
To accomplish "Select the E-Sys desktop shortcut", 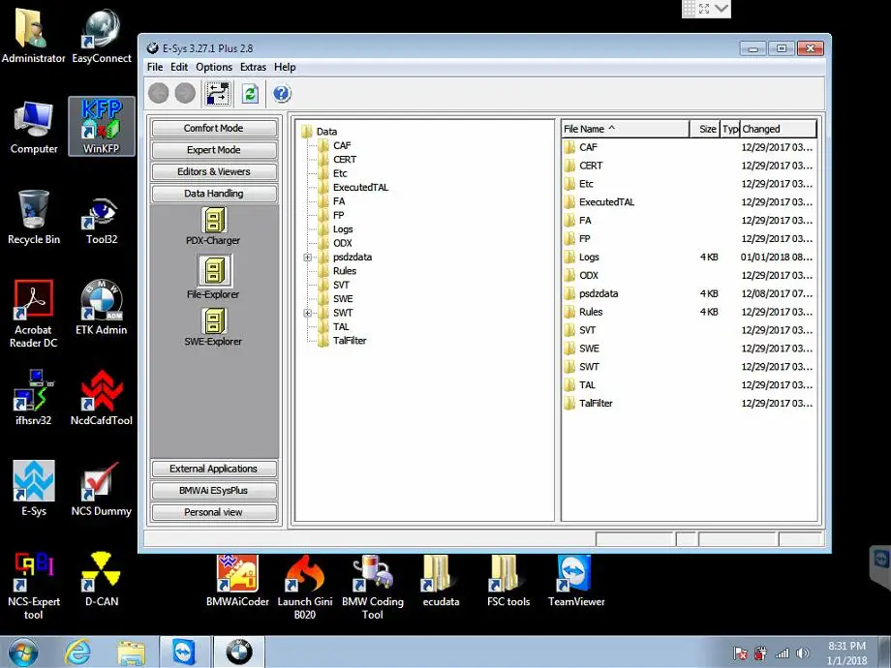I will tap(34, 488).
